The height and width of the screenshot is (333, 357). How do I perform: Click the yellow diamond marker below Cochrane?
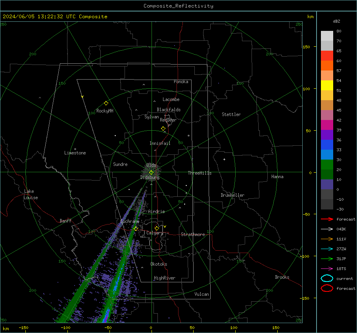136,228
